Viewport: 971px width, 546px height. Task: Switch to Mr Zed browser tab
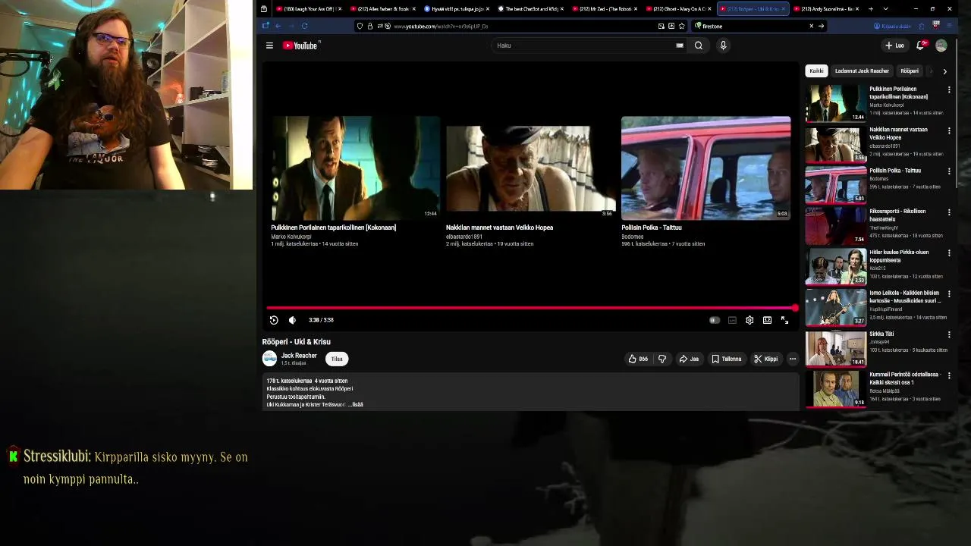604,9
